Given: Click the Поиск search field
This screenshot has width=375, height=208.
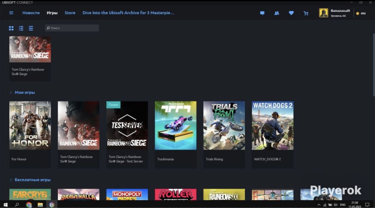Looking at the screenshot, I should point(72,28).
